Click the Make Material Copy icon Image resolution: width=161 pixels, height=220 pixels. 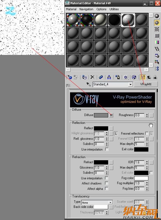pos(101,77)
